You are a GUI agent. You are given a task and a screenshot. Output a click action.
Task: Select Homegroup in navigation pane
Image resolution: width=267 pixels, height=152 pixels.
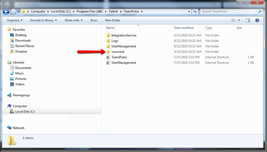click(21, 95)
